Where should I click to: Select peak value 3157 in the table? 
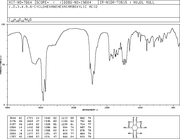click(x=13, y=124)
